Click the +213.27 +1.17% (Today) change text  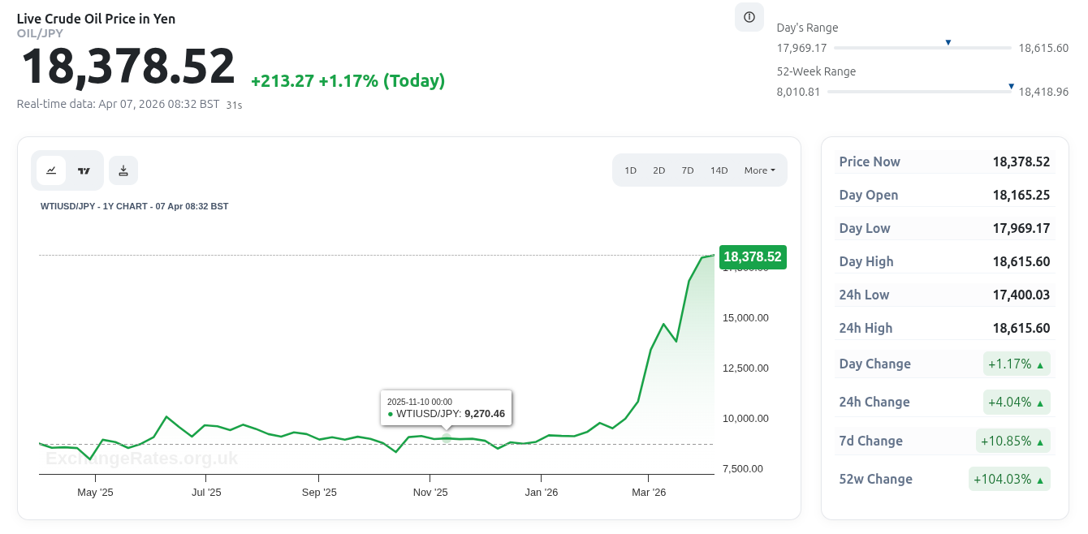tap(348, 80)
